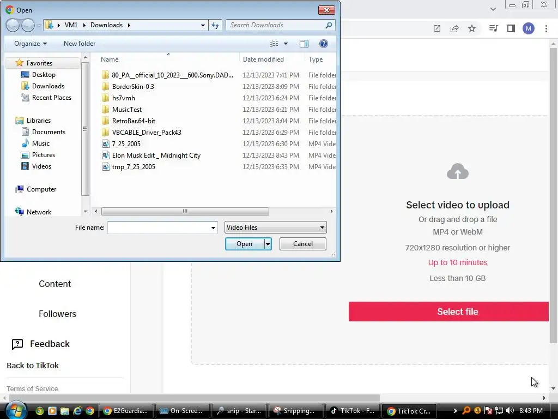Click into the File name input field
Viewport: 558px width, 419px height.
point(159,228)
